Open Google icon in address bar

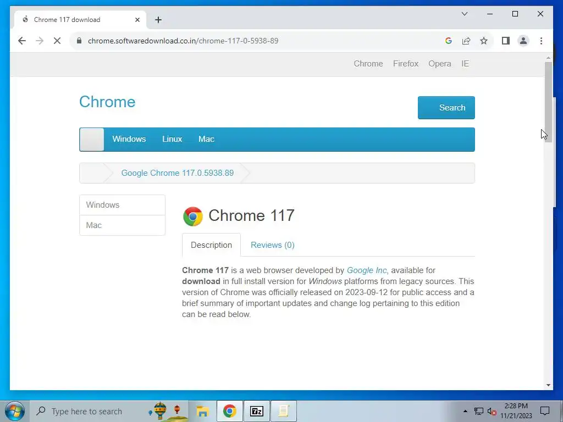pos(449,41)
